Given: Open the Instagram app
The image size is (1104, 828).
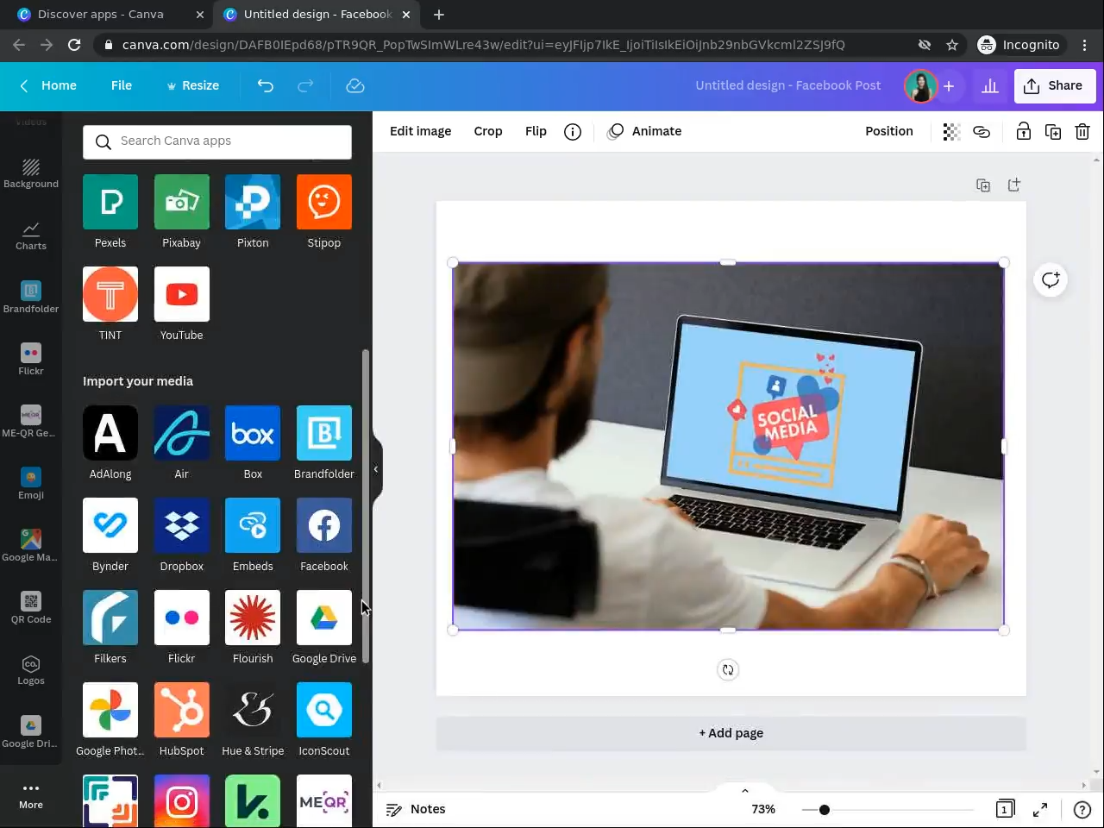Looking at the screenshot, I should 181,800.
